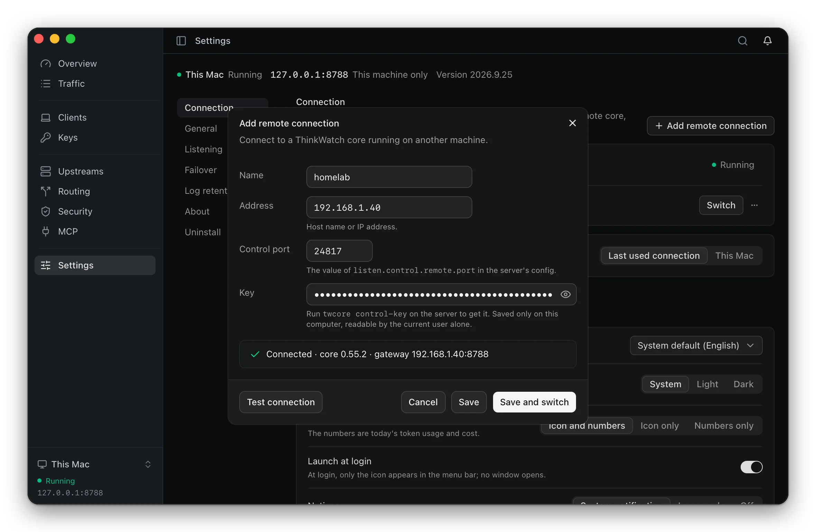816x532 pixels.
Task: Click the Security shield icon
Action: tap(46, 211)
